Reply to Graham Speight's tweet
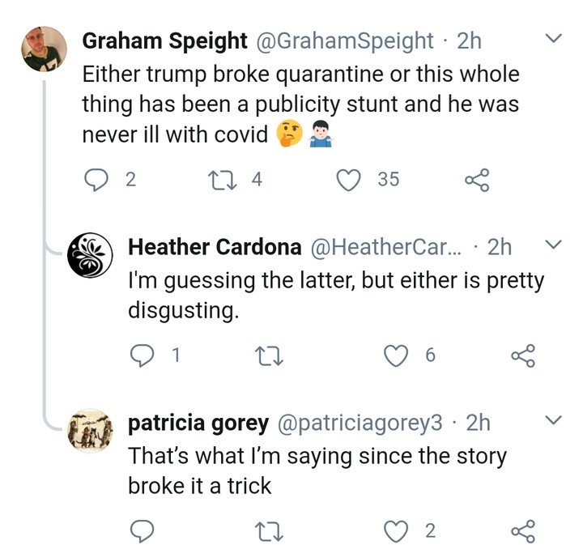The width and height of the screenshot is (583, 545). (96, 180)
